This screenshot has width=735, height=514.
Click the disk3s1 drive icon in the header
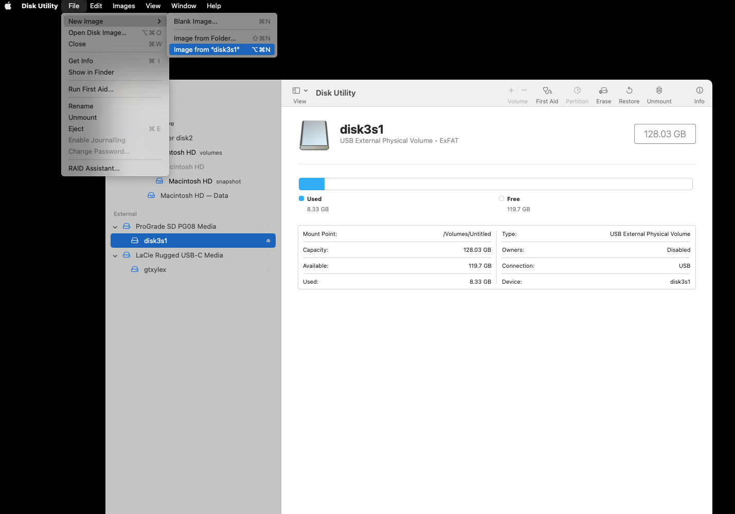pos(314,135)
